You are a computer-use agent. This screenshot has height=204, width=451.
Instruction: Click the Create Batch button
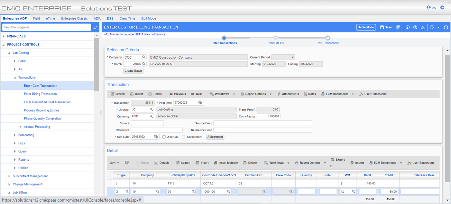[134, 71]
